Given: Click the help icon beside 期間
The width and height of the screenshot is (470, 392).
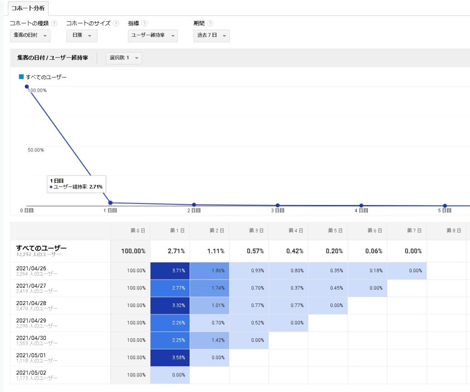Looking at the screenshot, I should point(210,23).
